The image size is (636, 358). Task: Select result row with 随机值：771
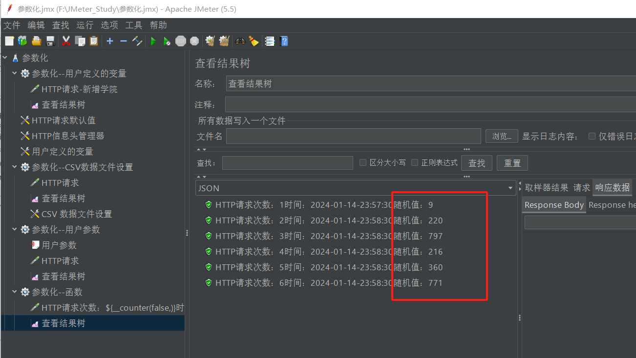pyautogui.click(x=324, y=283)
